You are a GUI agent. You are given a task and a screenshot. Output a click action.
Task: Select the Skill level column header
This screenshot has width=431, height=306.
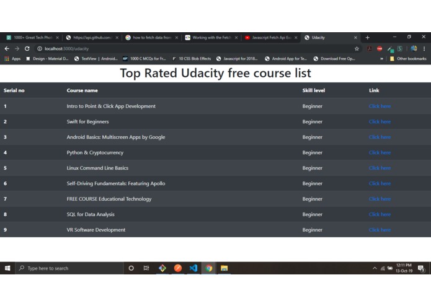click(x=314, y=90)
